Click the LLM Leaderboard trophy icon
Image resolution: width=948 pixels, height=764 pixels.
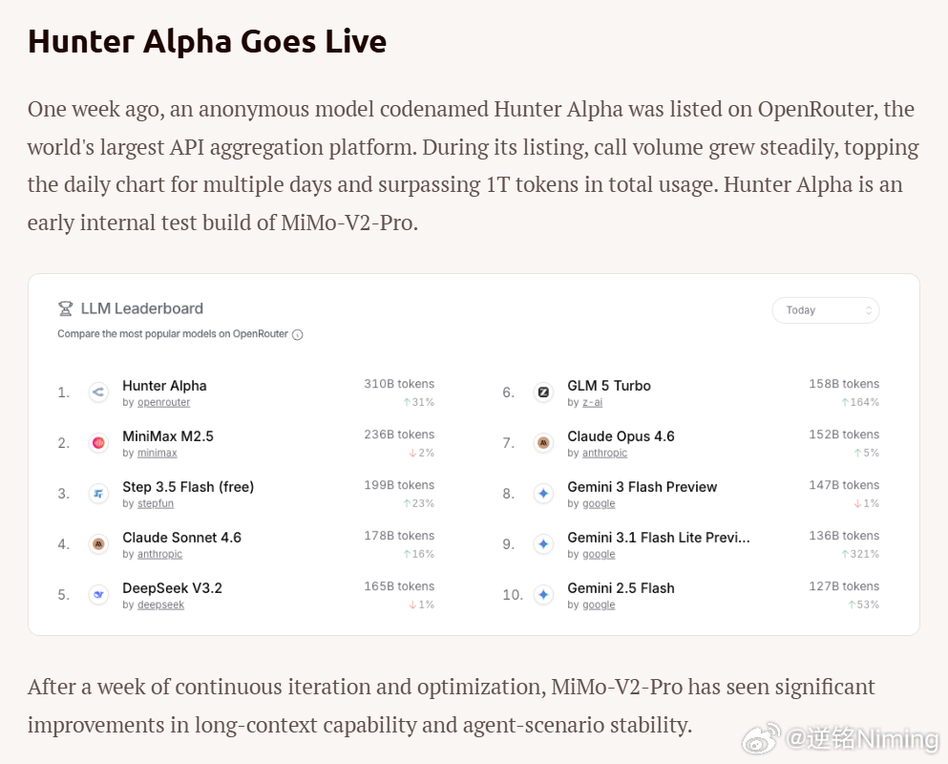tap(66, 308)
